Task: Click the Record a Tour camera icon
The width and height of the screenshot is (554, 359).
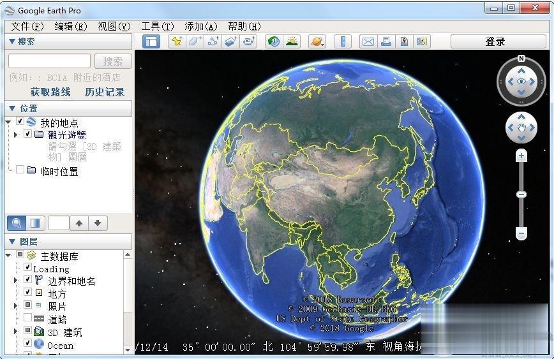Action: (x=248, y=41)
